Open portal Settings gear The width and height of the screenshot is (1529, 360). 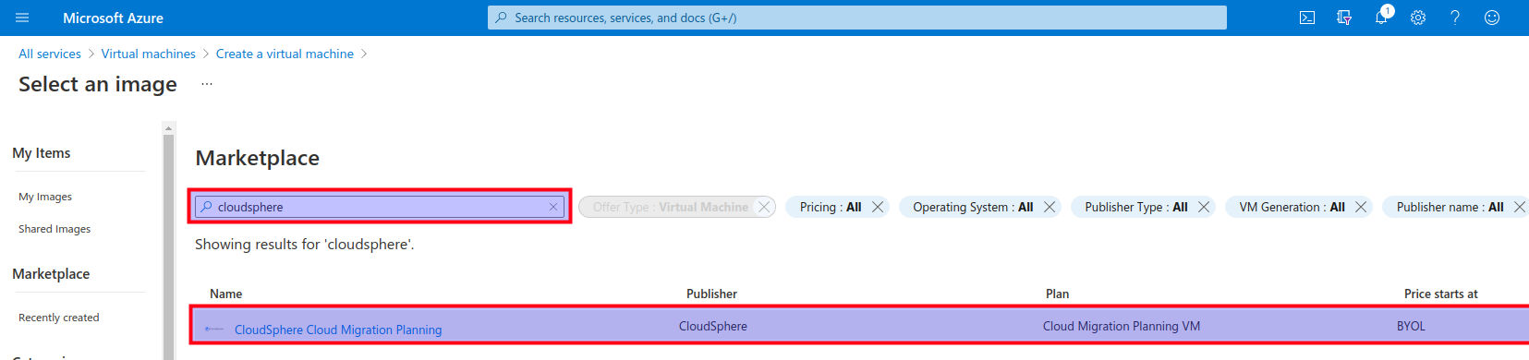coord(1418,18)
